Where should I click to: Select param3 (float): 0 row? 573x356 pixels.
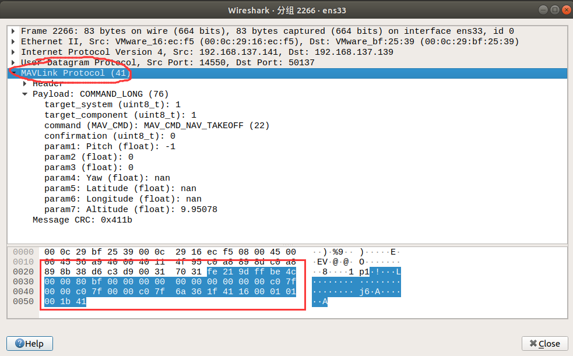pos(89,168)
